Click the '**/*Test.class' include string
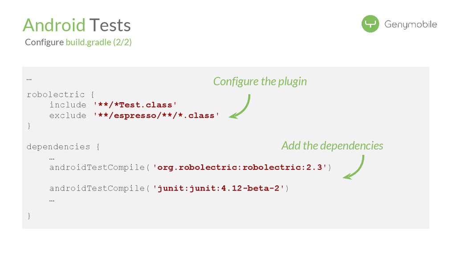 pos(135,105)
